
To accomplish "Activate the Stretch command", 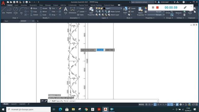I will 34,15.
